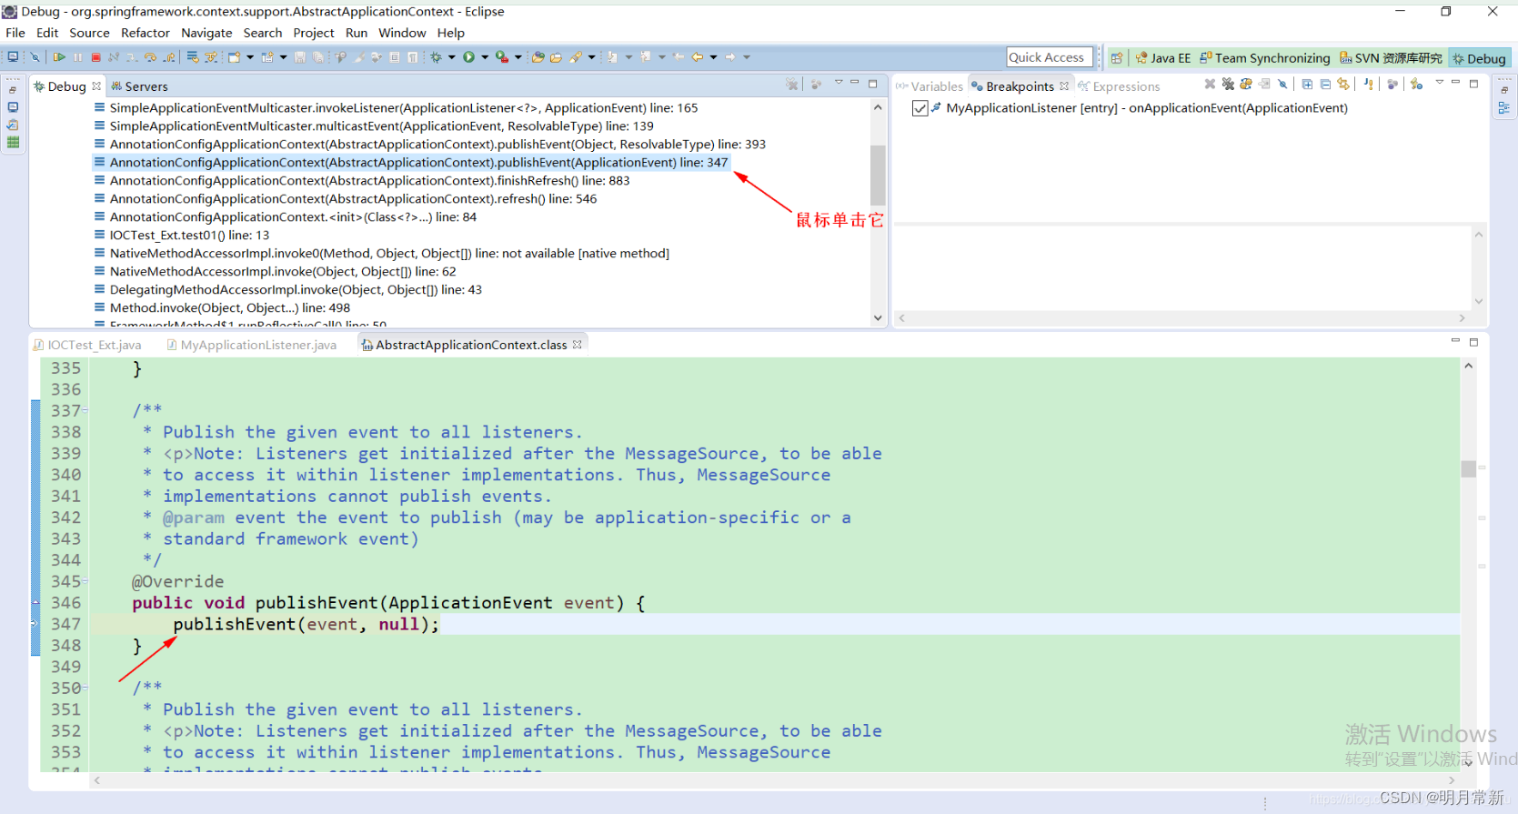Click the Step Into toolbar icon
The image size is (1518, 814).
click(132, 57)
